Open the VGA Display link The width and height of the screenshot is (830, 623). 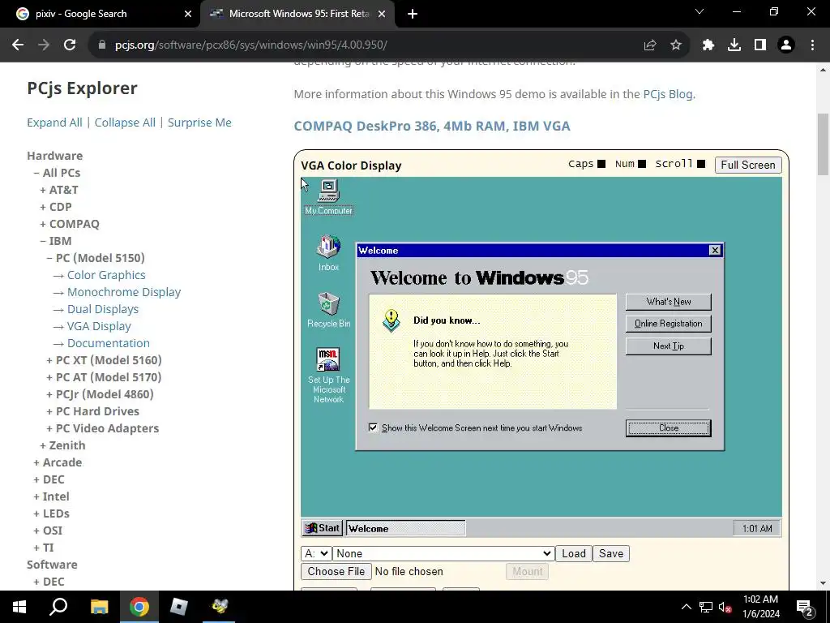[x=98, y=326]
